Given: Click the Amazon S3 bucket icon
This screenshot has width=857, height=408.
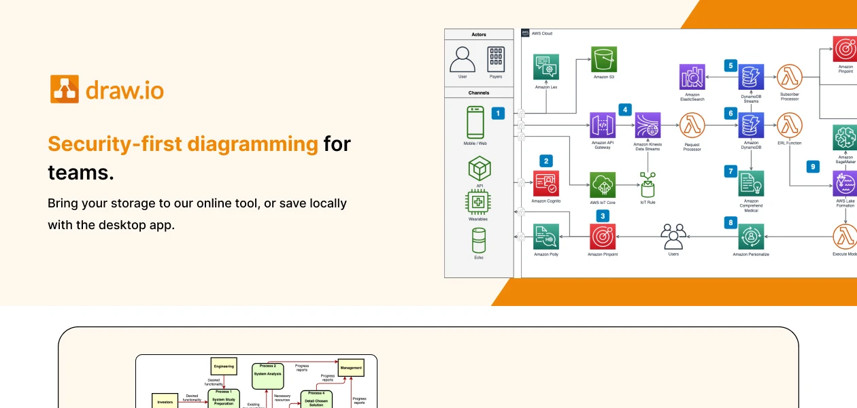Looking at the screenshot, I should (x=605, y=60).
